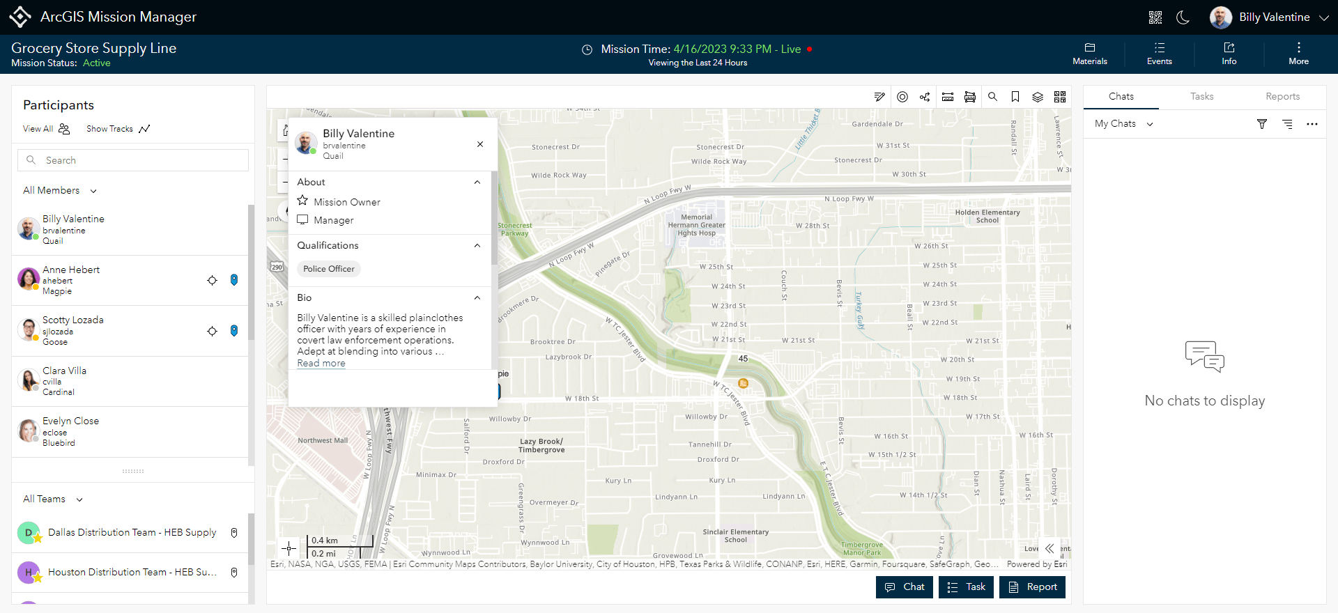The image size is (1338, 613).
Task: Open the markup sketch tool on map toolbar
Action: (879, 97)
